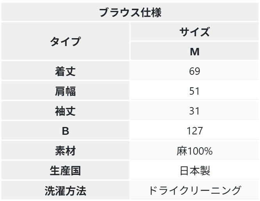260x201 pixels.
Task: Click the 素材 row label
Action: tap(65, 151)
